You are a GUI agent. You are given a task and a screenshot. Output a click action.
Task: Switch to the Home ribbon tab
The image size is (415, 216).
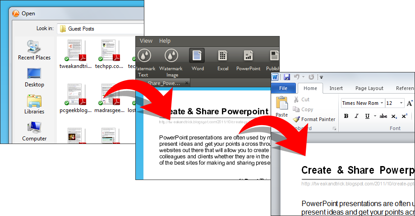coord(310,88)
